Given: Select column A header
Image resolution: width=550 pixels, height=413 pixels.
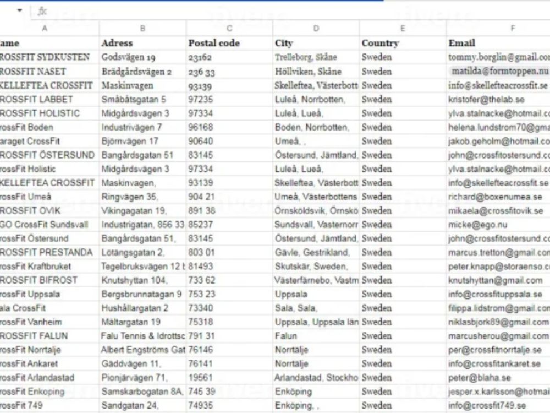Looking at the screenshot, I should (x=45, y=29).
